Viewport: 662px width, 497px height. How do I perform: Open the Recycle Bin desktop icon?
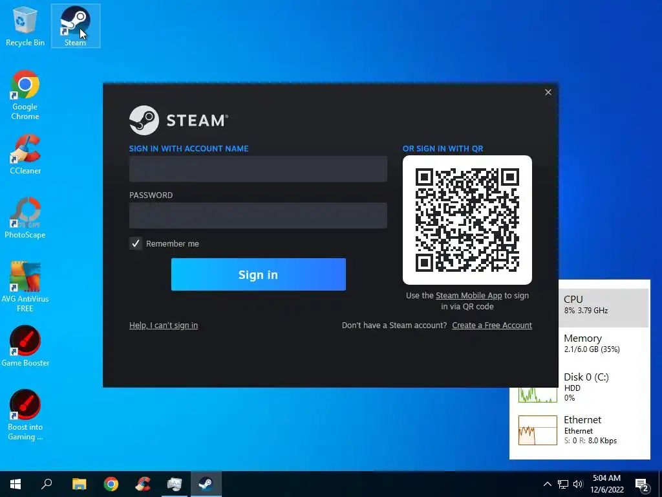pos(25,26)
